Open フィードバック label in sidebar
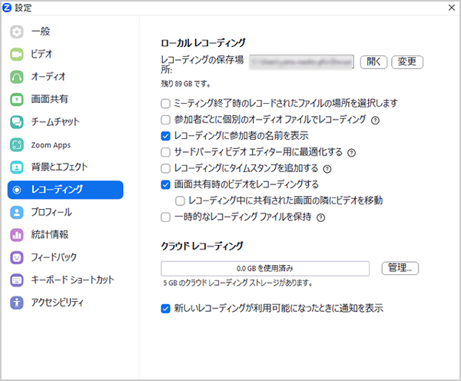Image resolution: width=461 pixels, height=381 pixels. 54,257
